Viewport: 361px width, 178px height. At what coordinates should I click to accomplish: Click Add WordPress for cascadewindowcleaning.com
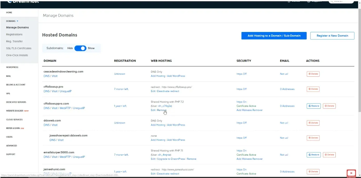click(x=176, y=76)
